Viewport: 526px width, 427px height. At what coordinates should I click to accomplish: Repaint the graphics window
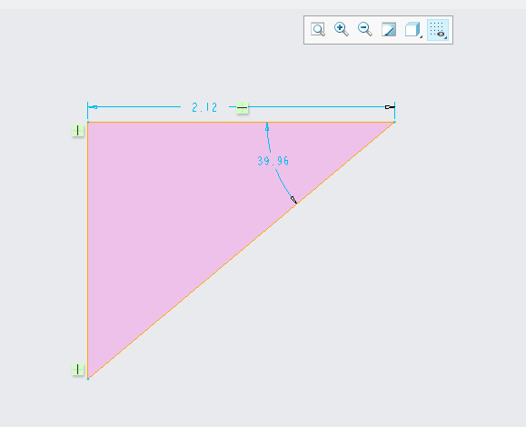[389, 29]
